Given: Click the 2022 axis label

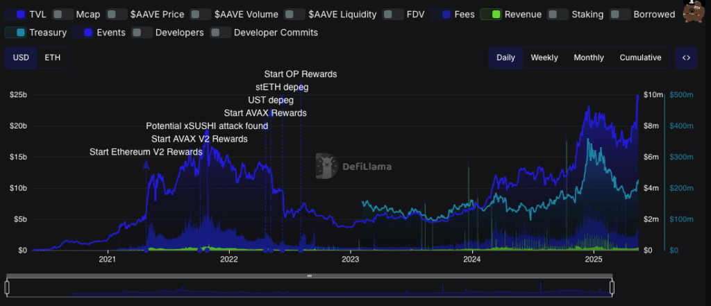Looking at the screenshot, I should tap(229, 260).
